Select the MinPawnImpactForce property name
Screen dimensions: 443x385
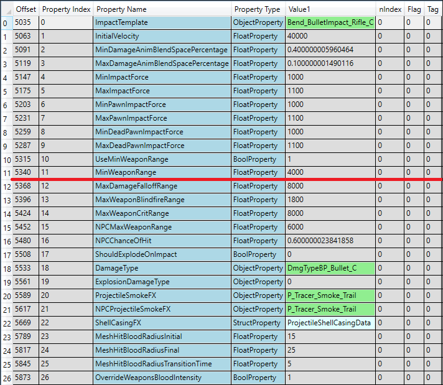(x=162, y=104)
